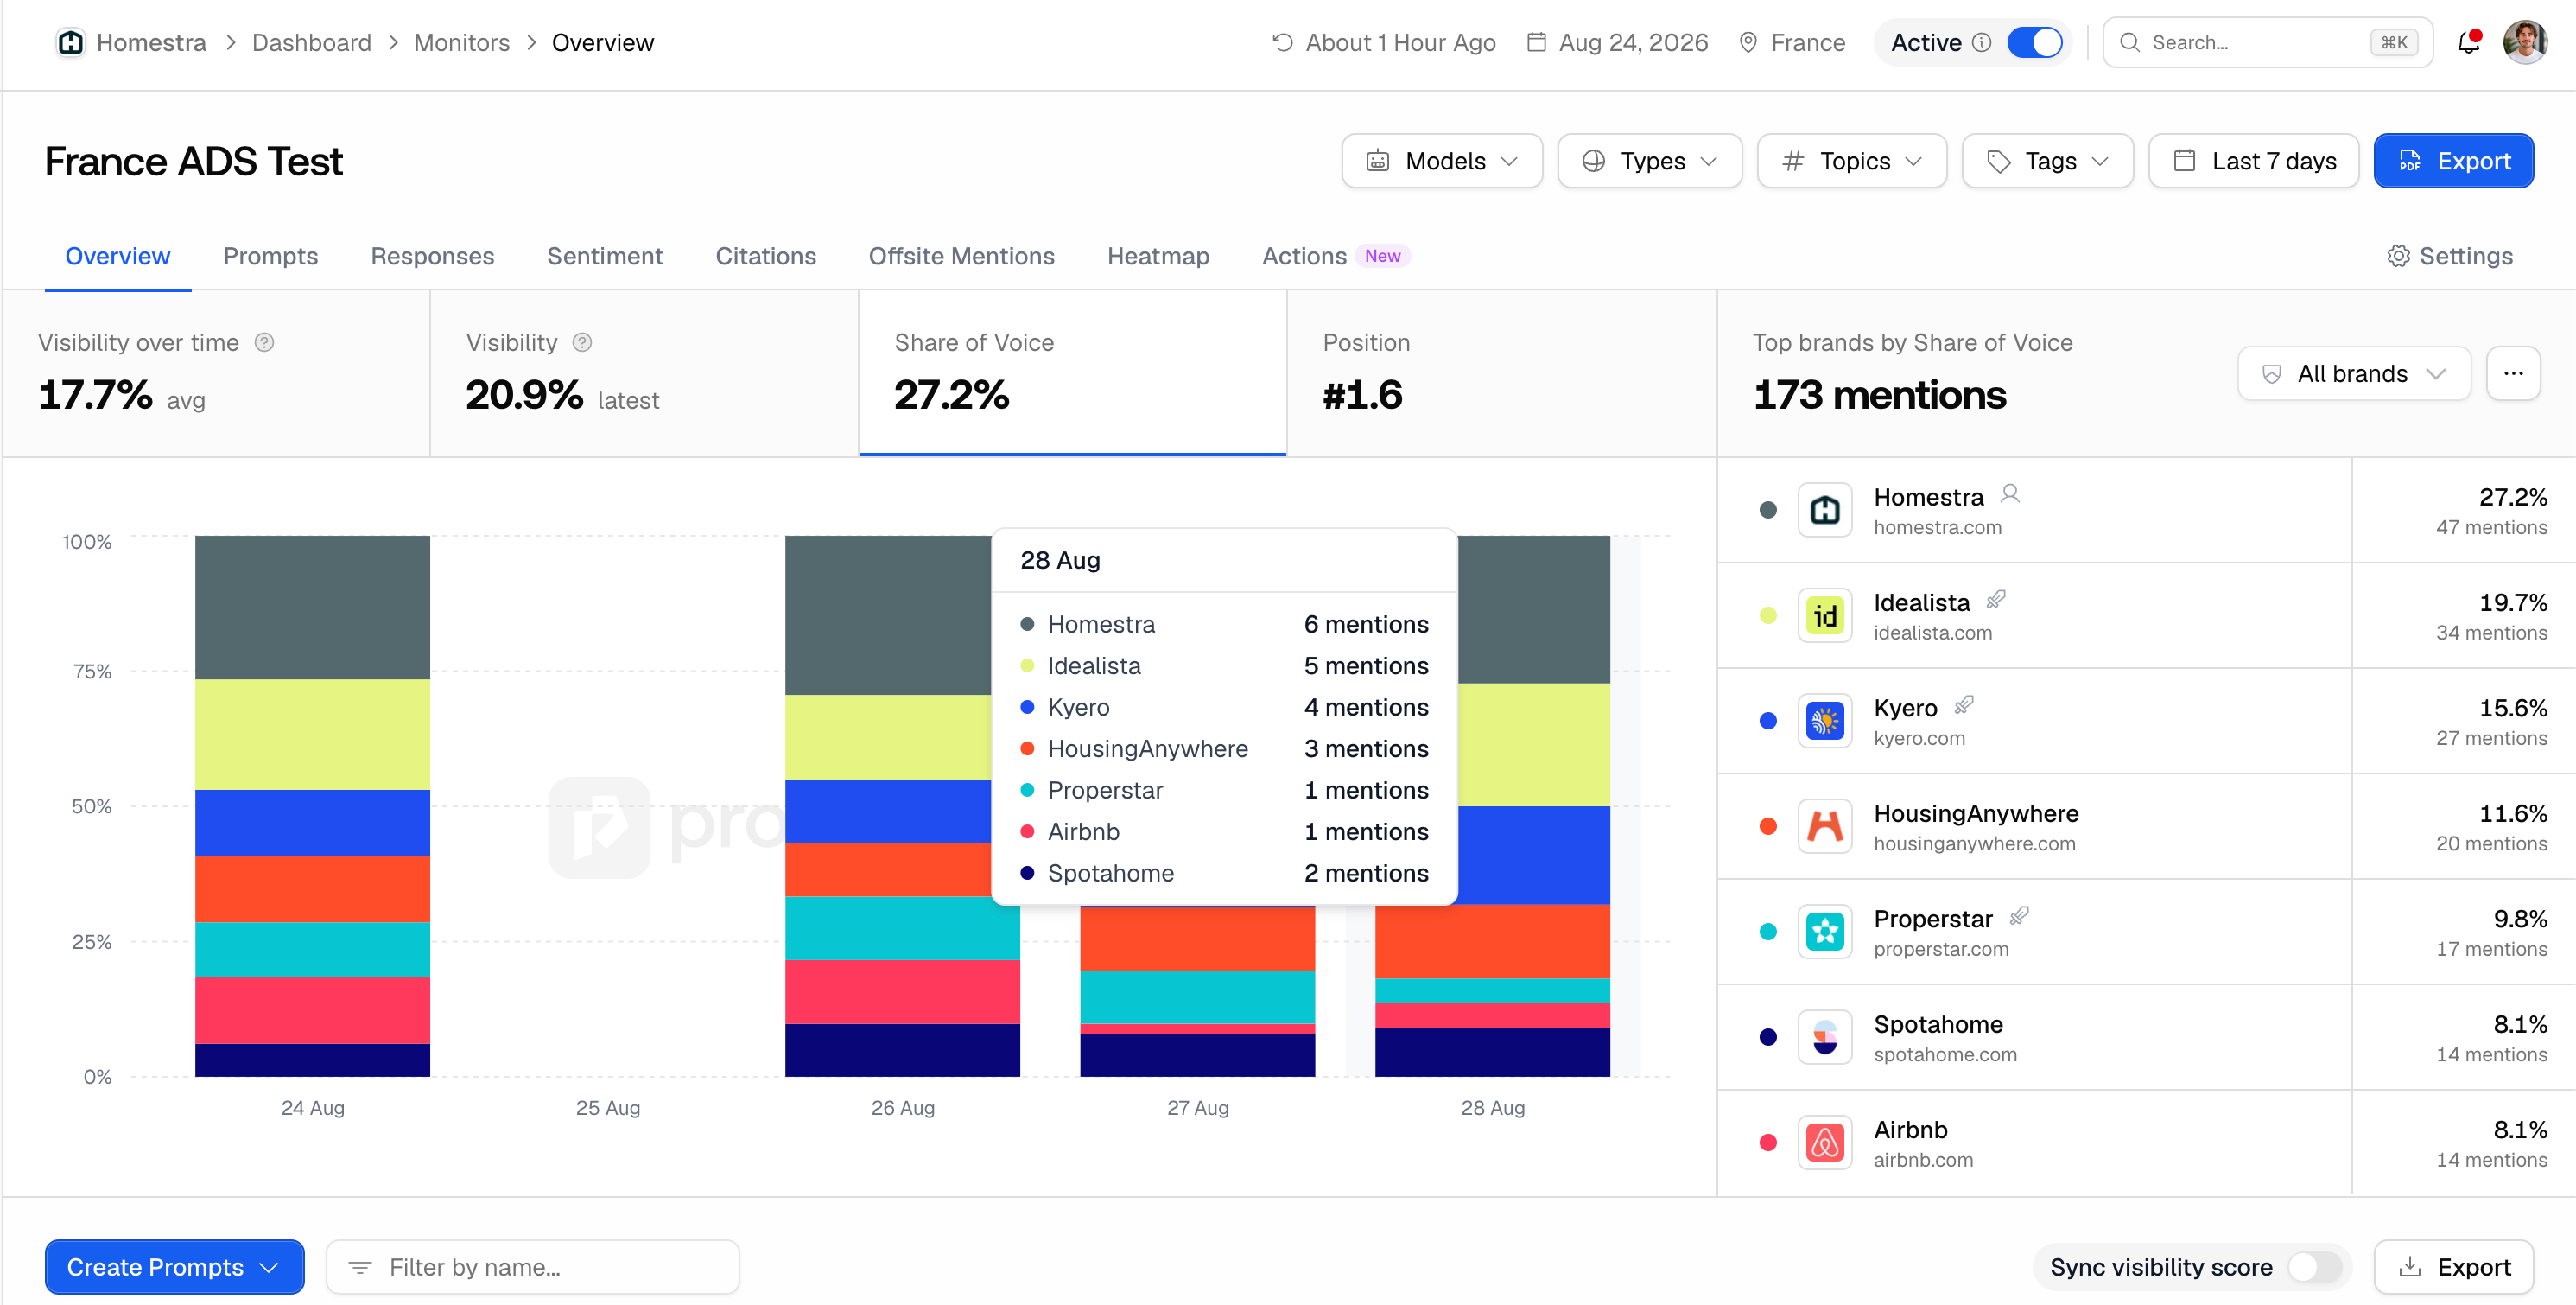Click Homestra text in breadcrumb
The image size is (2576, 1305).
click(151, 42)
